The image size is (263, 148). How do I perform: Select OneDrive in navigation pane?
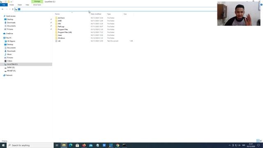9,34
